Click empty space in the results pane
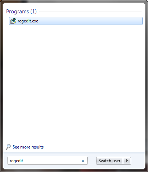This screenshot has width=148, height=172. [74, 83]
